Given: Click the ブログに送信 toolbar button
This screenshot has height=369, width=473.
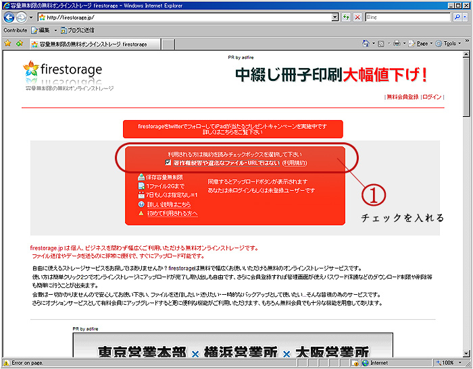Looking at the screenshot, I should click(x=78, y=30).
